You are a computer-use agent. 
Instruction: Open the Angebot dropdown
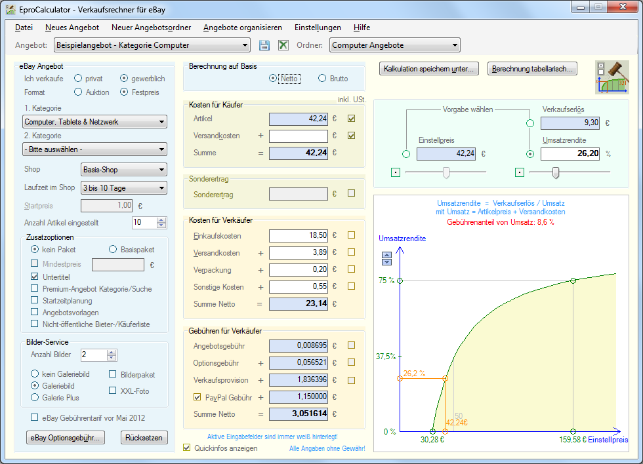point(152,45)
